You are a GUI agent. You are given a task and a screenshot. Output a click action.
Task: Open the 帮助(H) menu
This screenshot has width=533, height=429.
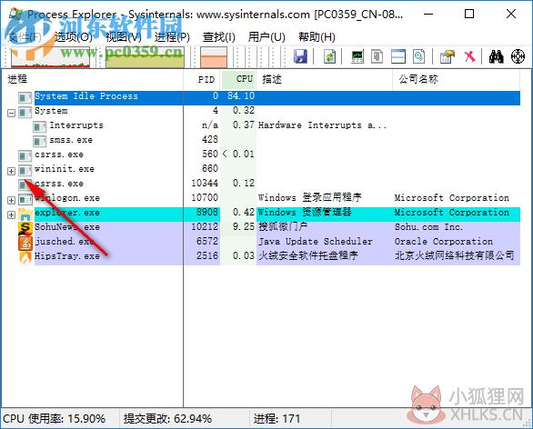317,36
